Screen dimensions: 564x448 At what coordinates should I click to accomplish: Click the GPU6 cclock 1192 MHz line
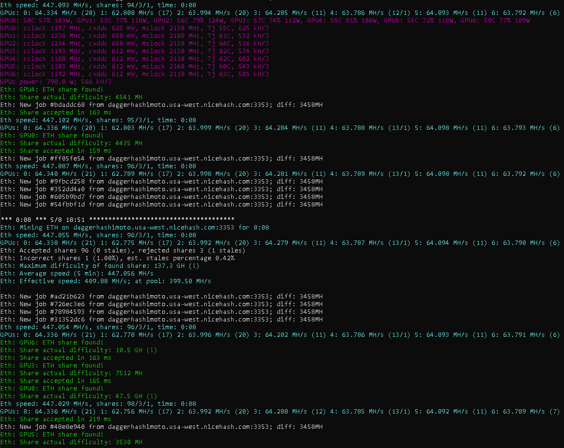(134, 74)
